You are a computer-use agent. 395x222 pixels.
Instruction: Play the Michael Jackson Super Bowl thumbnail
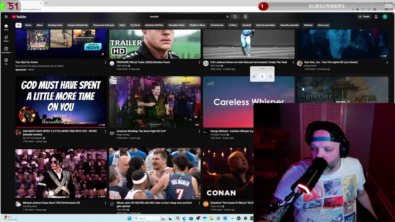click(61, 174)
